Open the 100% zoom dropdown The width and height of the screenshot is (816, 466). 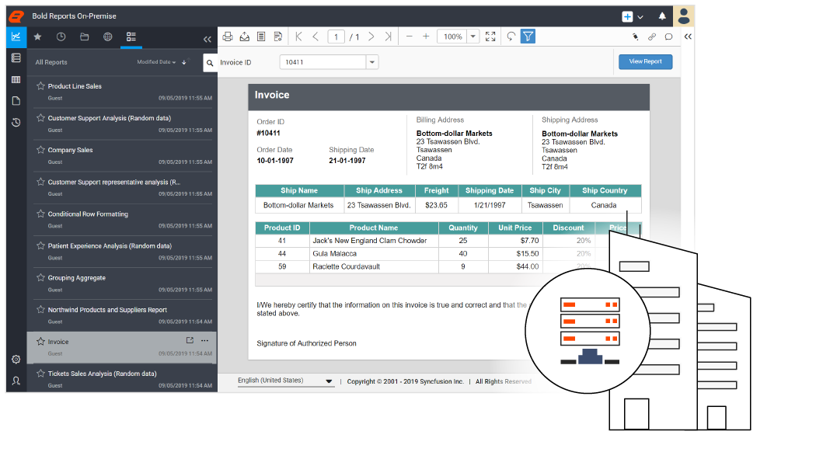tap(473, 37)
